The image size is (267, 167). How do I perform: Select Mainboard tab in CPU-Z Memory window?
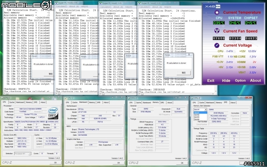coord(147,103)
